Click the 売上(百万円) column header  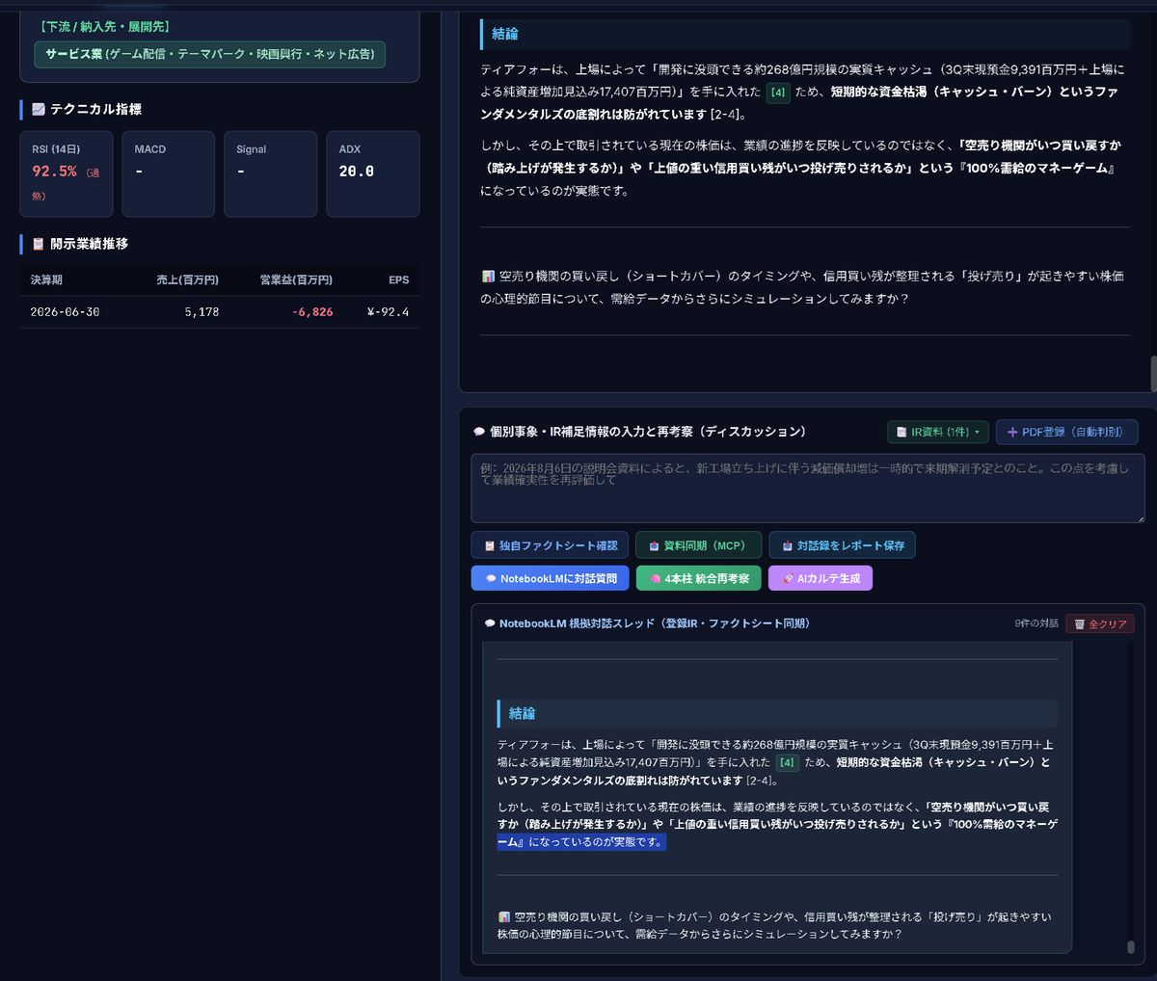click(x=188, y=280)
